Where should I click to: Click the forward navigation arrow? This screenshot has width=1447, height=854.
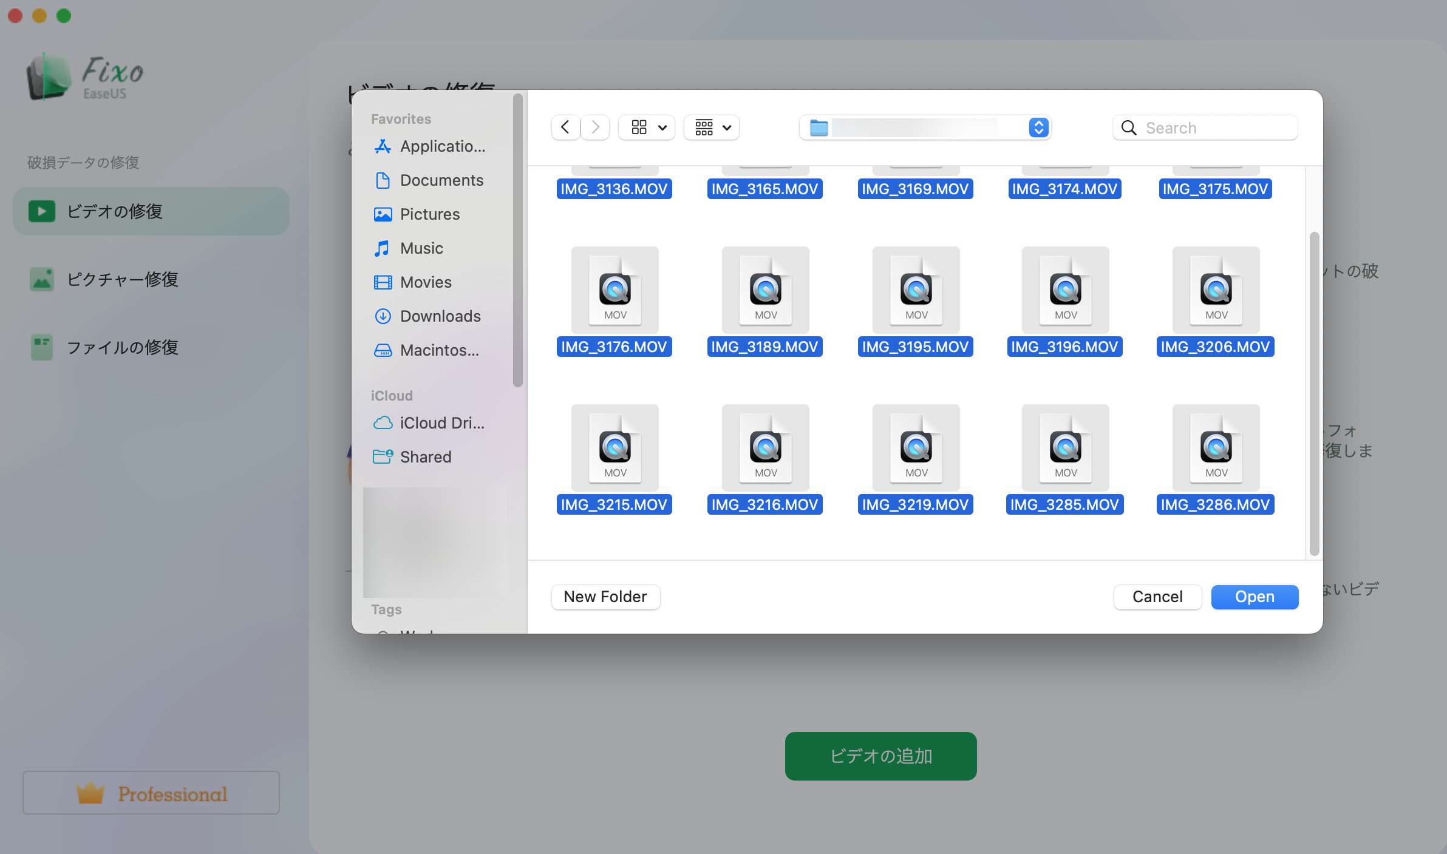(x=595, y=127)
